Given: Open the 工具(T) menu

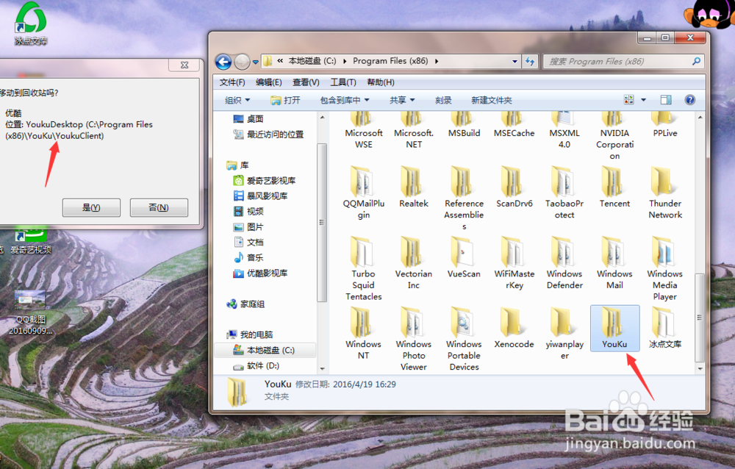Looking at the screenshot, I should (x=343, y=82).
